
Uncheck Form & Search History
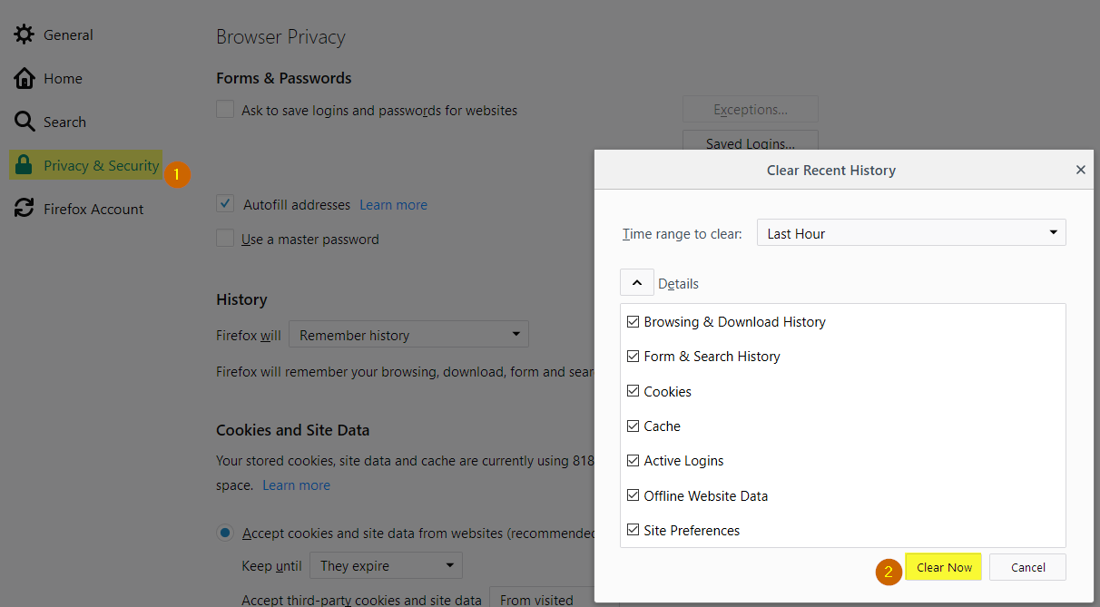633,356
